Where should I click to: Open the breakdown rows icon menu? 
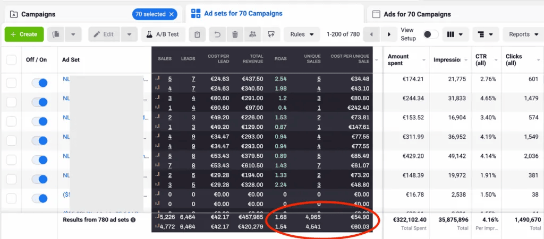click(486, 34)
